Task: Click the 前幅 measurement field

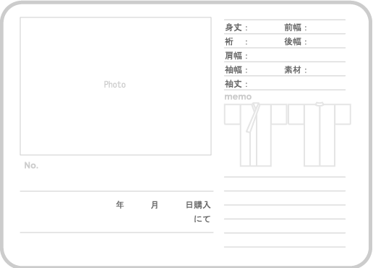Action: coord(315,28)
